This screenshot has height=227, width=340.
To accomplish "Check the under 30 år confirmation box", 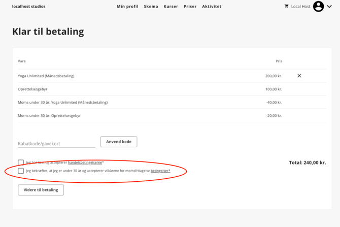I will (x=21, y=171).
